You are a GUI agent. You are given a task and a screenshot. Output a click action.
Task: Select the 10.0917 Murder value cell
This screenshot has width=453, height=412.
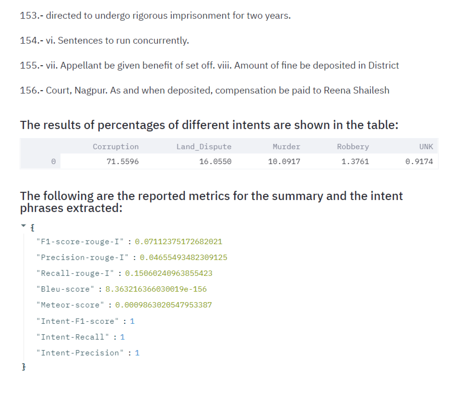click(284, 161)
